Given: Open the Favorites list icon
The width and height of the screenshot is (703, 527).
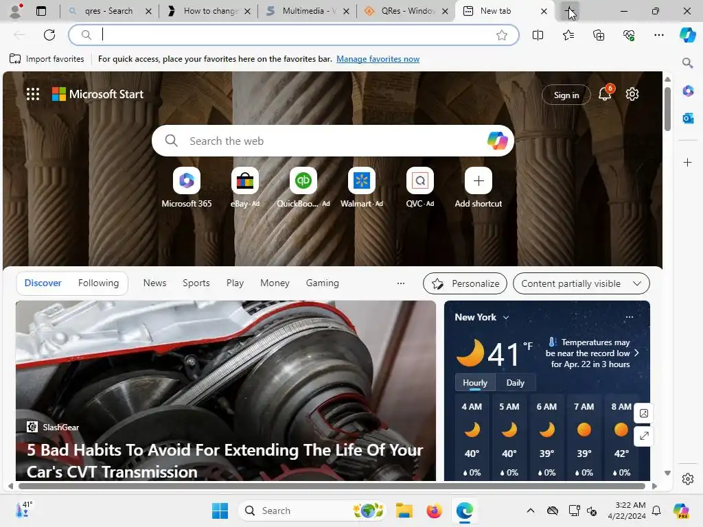Looking at the screenshot, I should click(568, 35).
